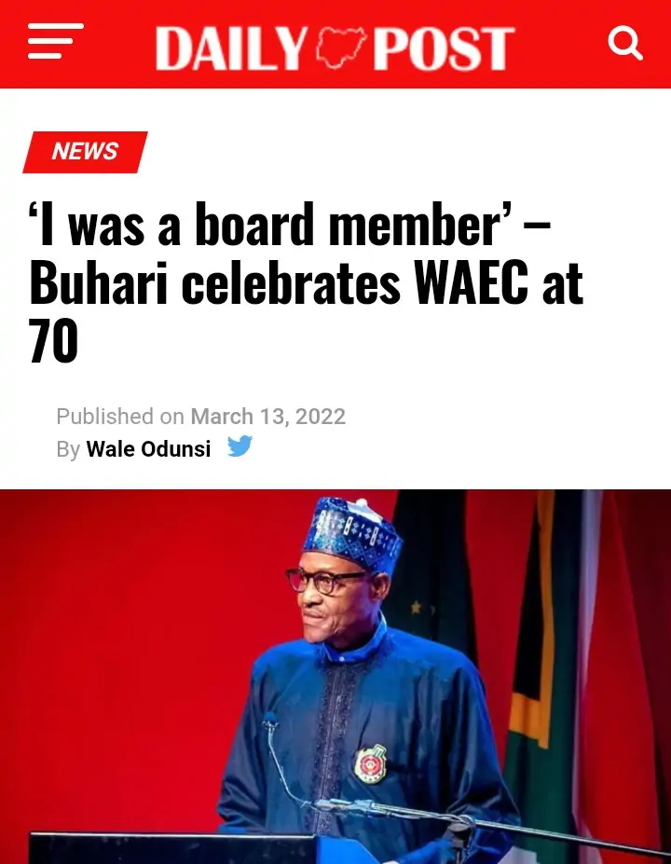Click the 'By' label before the author name
Image resolution: width=671 pixels, height=864 pixels.
68,449
